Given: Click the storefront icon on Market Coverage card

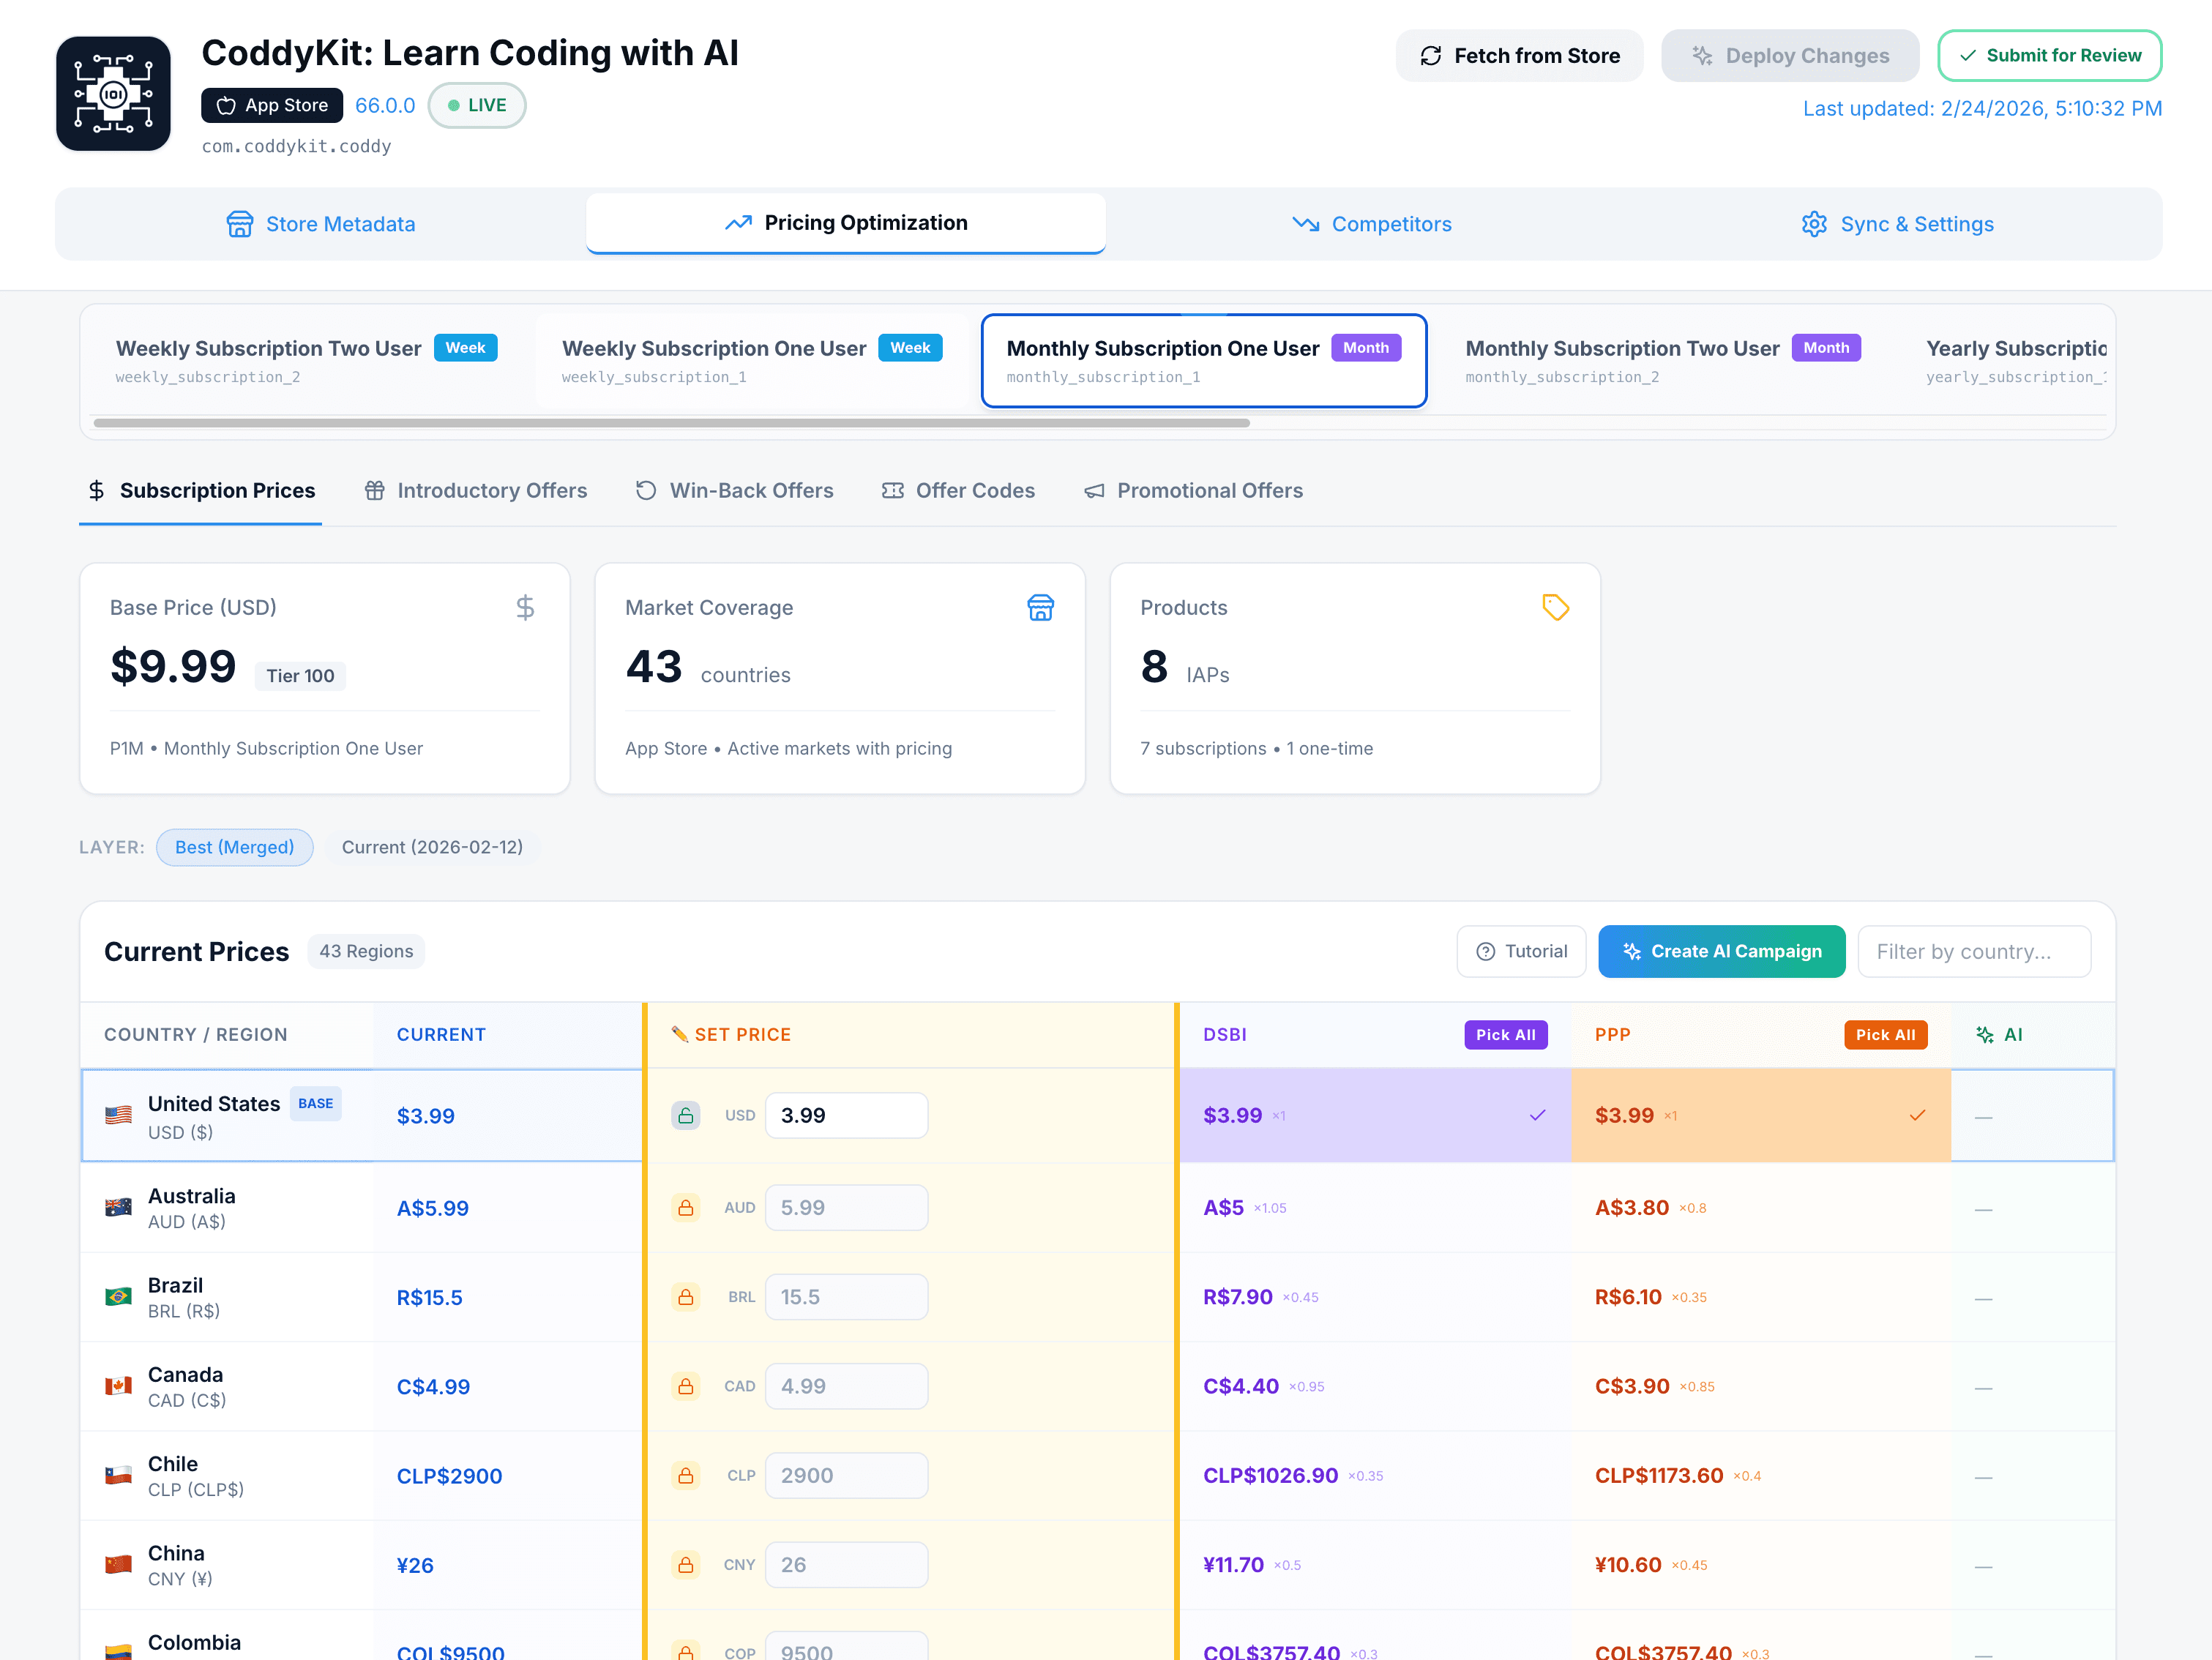Looking at the screenshot, I should [1040, 607].
